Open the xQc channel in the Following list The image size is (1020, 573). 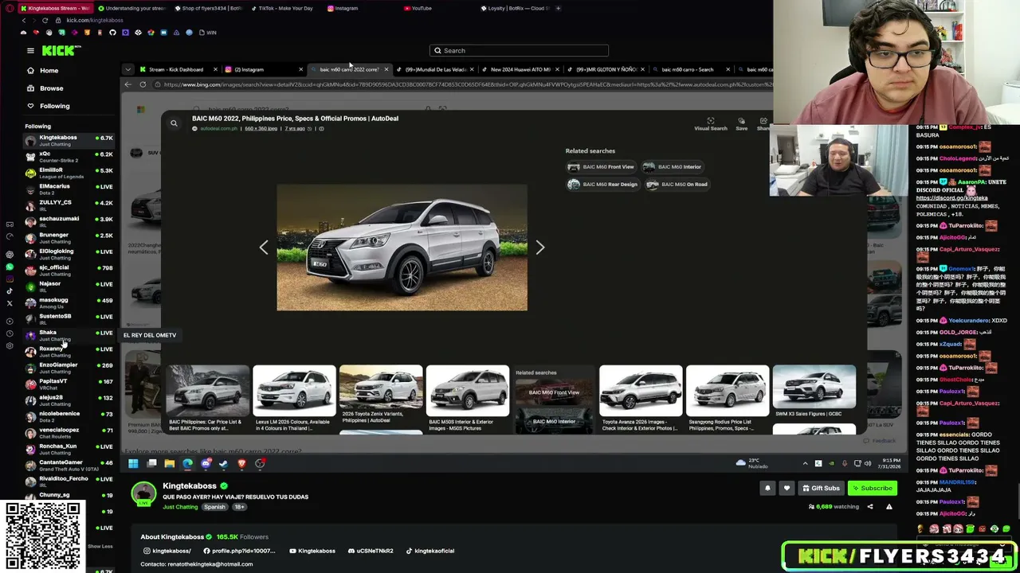click(x=69, y=157)
